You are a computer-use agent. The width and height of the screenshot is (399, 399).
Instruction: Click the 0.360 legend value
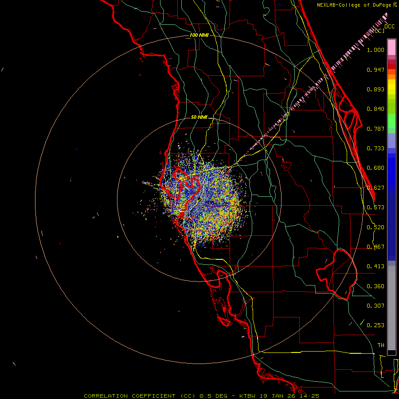[376, 286]
